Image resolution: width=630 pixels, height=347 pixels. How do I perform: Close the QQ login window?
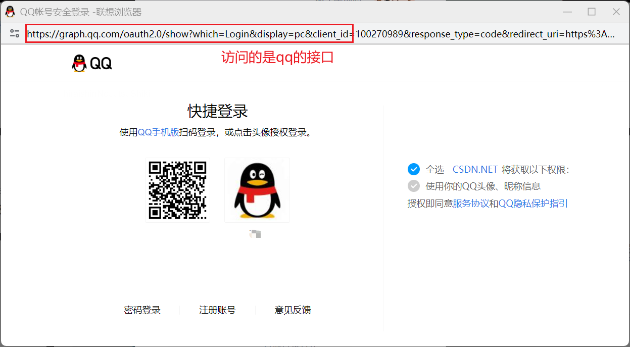coord(616,12)
